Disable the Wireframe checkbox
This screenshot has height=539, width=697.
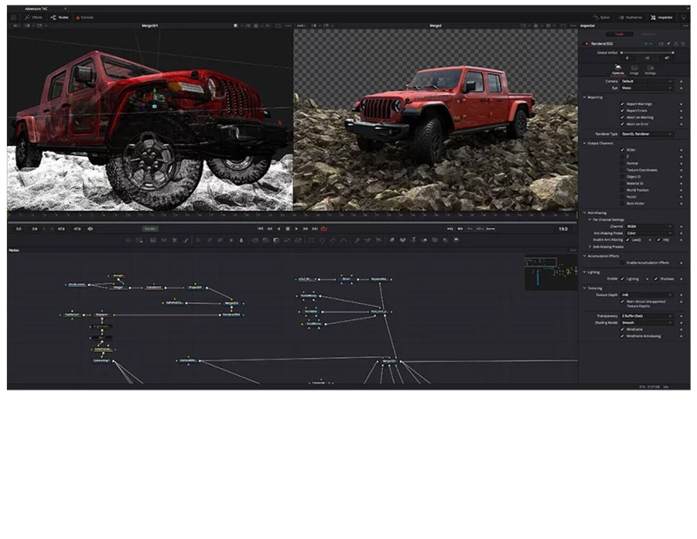pyautogui.click(x=622, y=329)
